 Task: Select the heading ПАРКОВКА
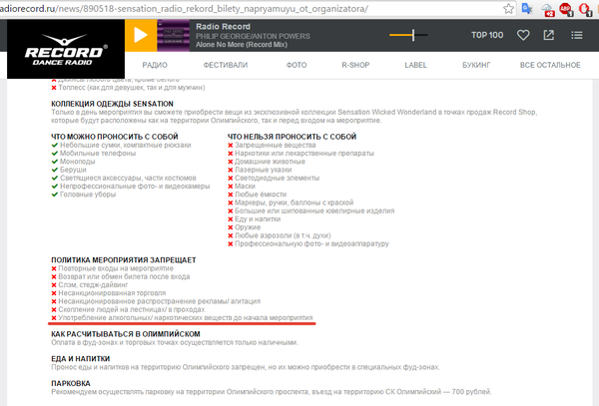pyautogui.click(x=71, y=383)
